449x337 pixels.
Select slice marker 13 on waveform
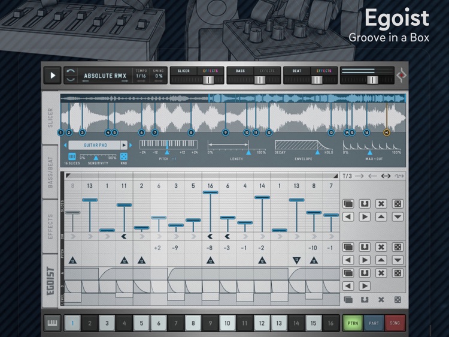click(x=331, y=133)
